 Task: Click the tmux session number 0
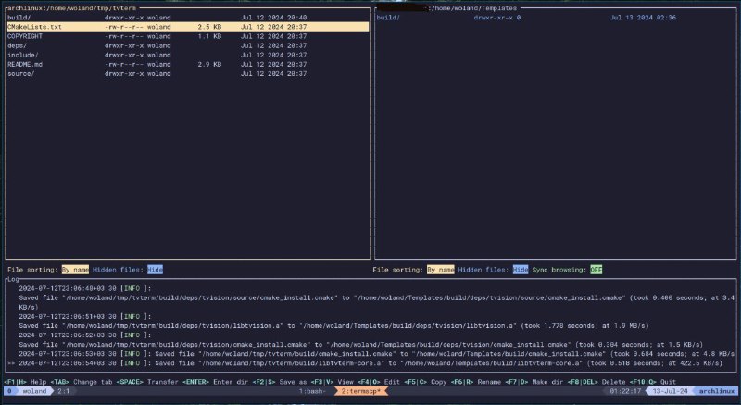click(9, 391)
